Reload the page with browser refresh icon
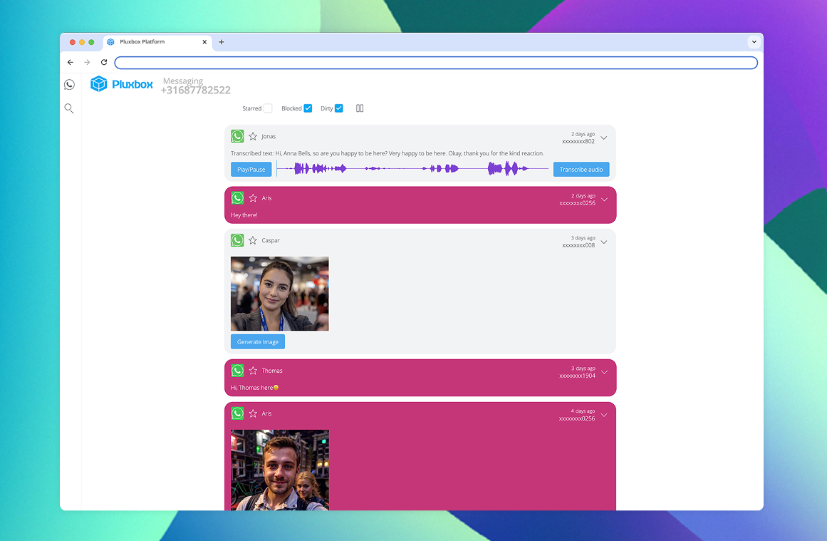 pos(104,63)
